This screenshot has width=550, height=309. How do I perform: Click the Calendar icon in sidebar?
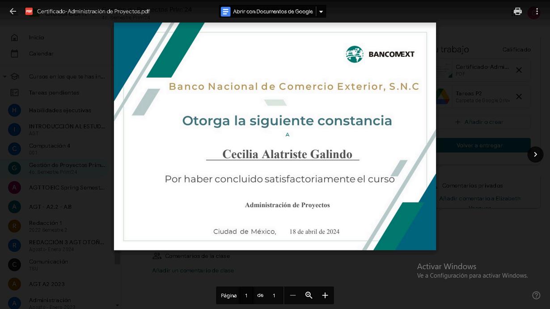(x=15, y=54)
